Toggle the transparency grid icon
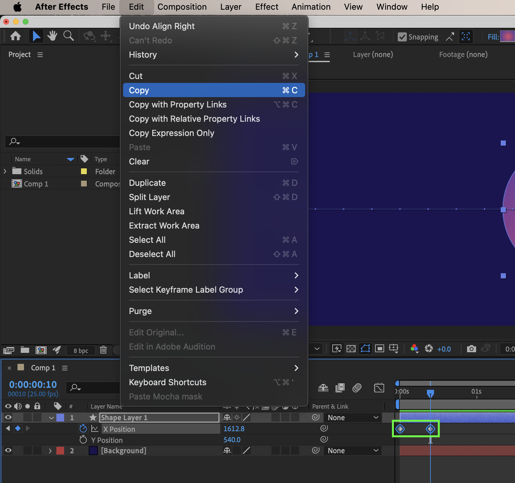Viewport: 515px width, 483px height. tap(351, 349)
